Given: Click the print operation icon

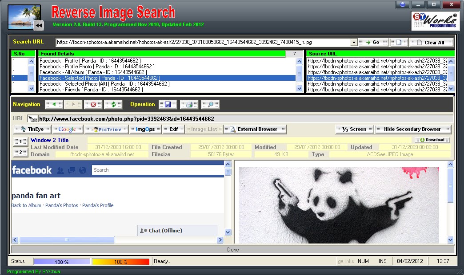Looking at the screenshot, I should [189, 104].
